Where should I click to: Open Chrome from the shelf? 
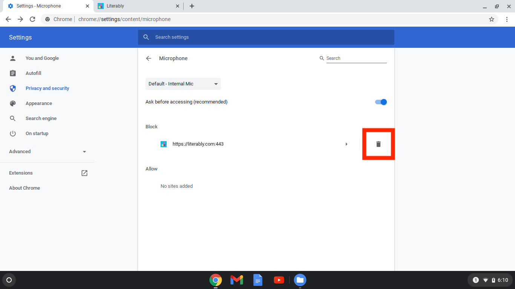click(216, 280)
